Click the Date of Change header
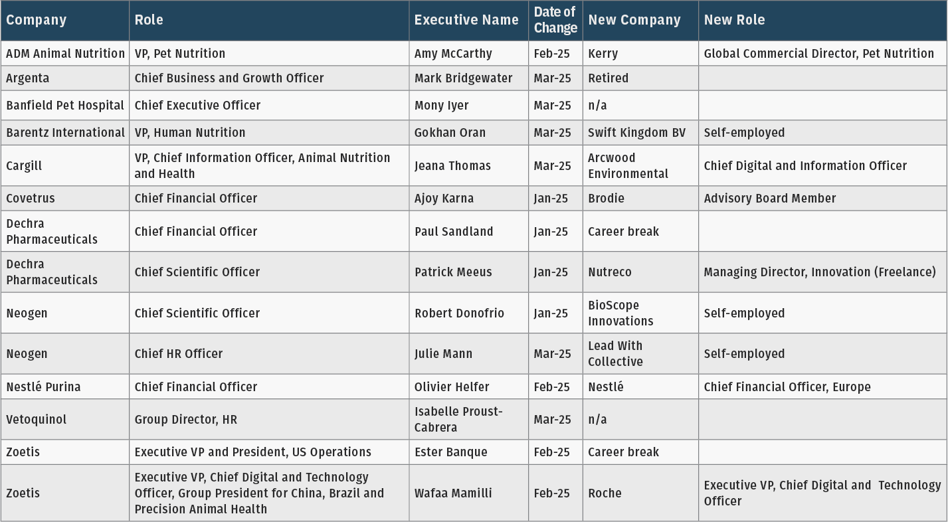 pyautogui.click(x=555, y=20)
